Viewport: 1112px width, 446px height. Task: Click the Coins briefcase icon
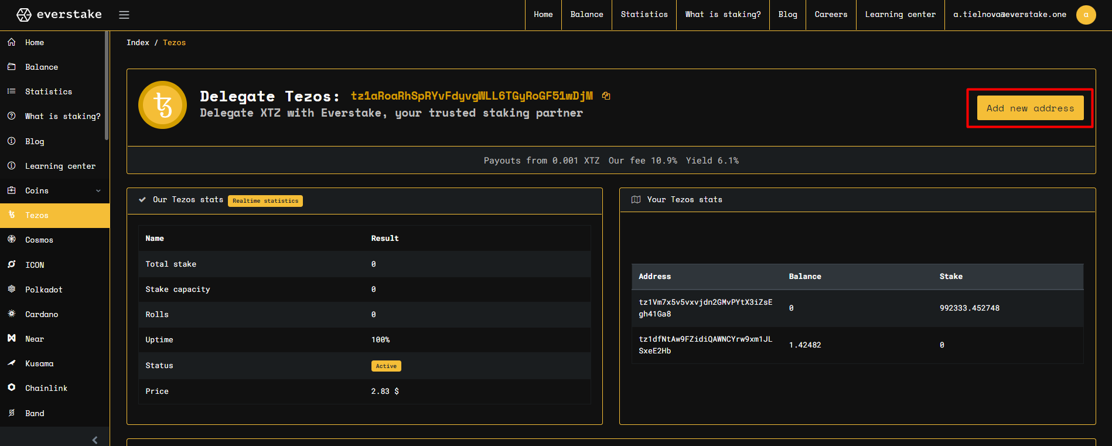pos(11,190)
